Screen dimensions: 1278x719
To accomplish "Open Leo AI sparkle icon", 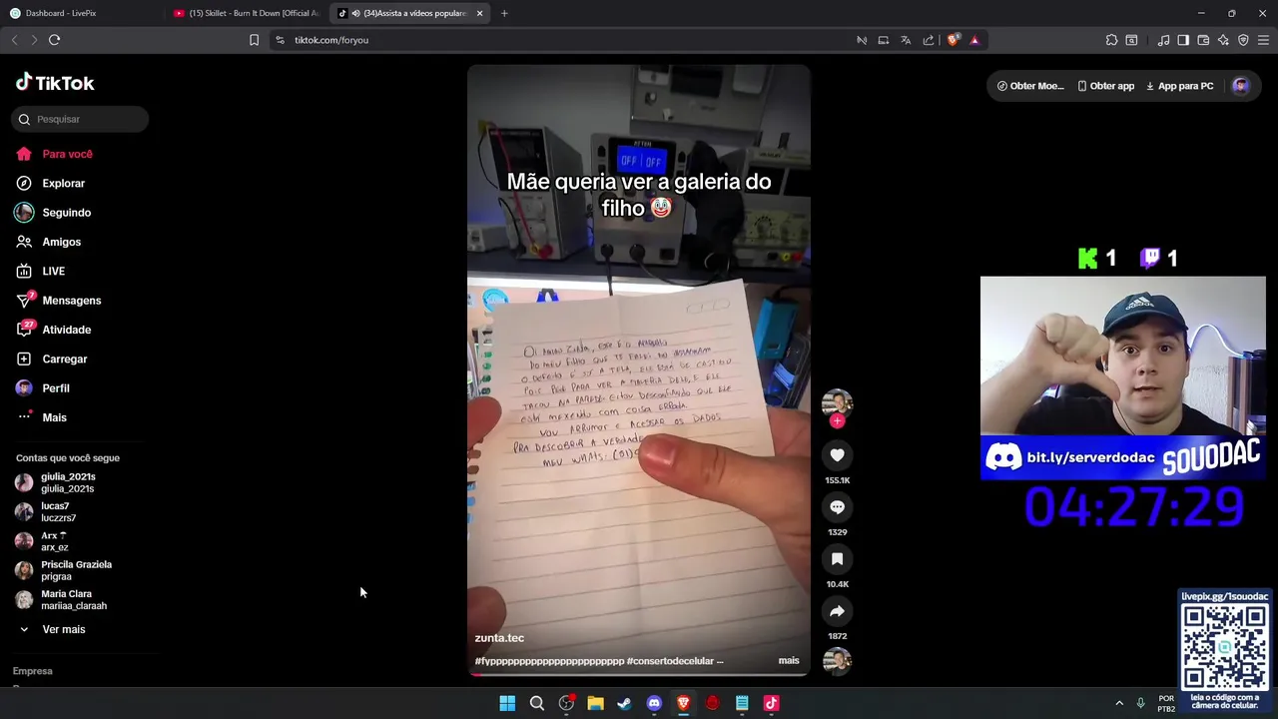I will pyautogui.click(x=1223, y=40).
